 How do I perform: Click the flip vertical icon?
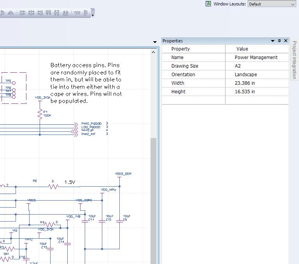(2, 13)
